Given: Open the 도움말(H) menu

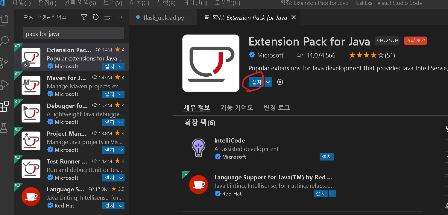Looking at the screenshot, I should click(227, 3).
